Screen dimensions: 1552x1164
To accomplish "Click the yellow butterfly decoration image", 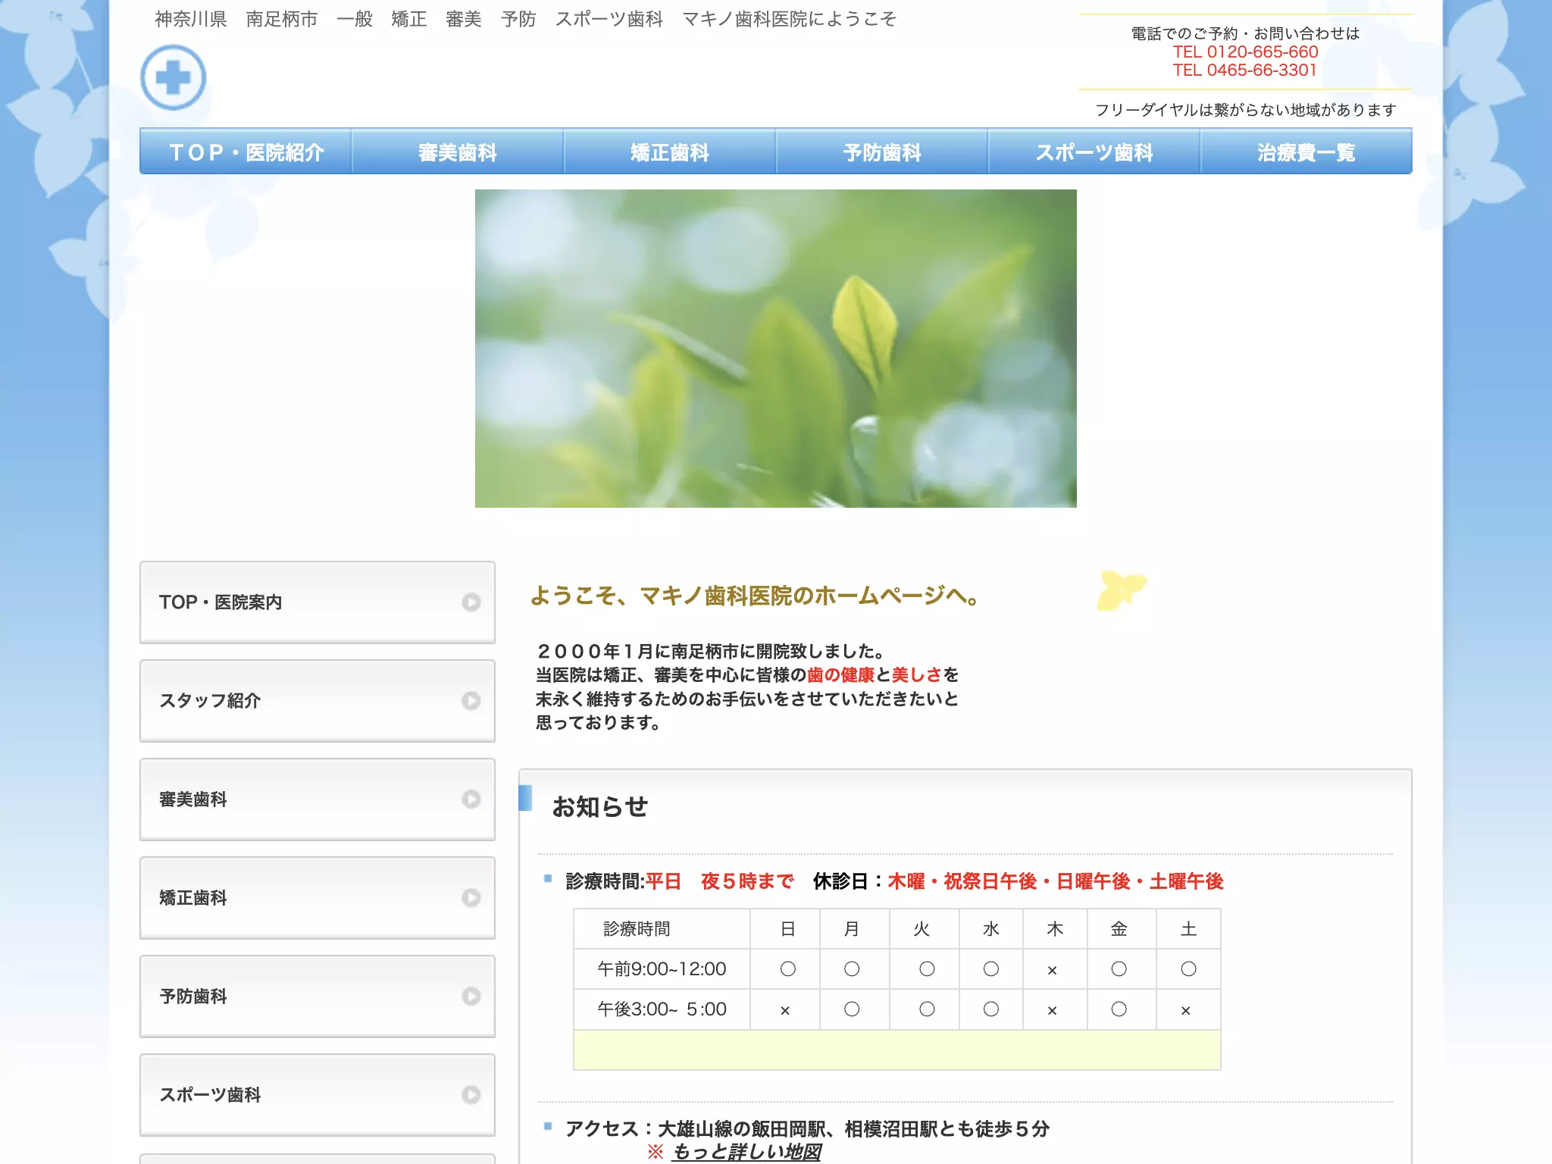I will (x=1122, y=590).
